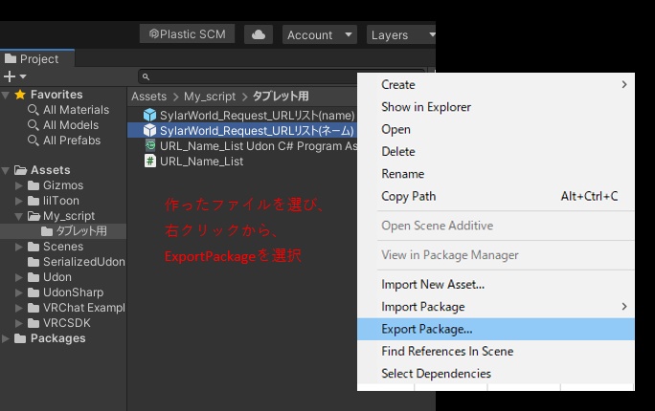Click My_script in the breadcrumb path
This screenshot has height=411, width=655.
210,97
